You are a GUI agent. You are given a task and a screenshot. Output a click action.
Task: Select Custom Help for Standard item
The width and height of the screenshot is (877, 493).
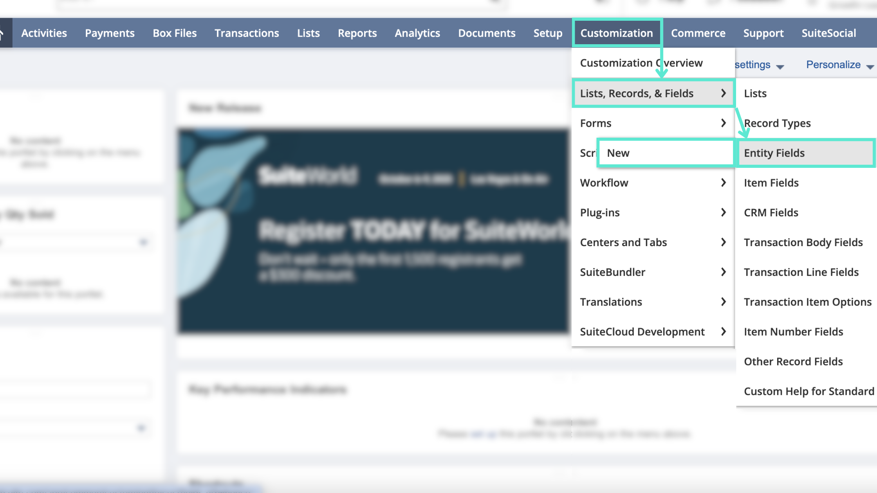click(806, 391)
